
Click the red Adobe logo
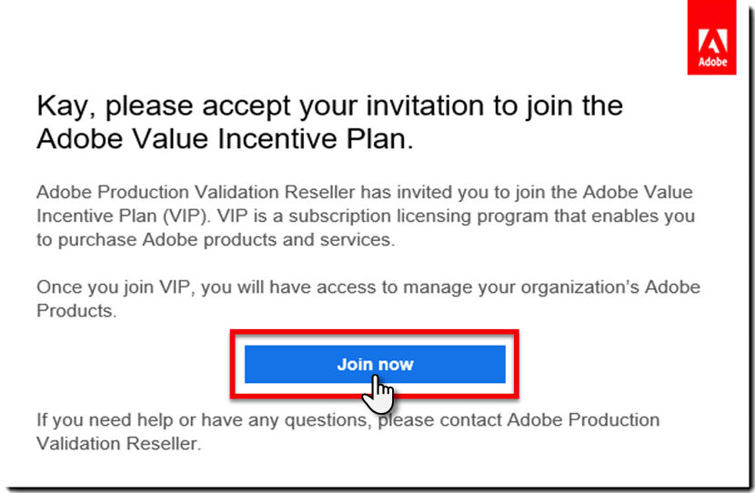coord(711,37)
